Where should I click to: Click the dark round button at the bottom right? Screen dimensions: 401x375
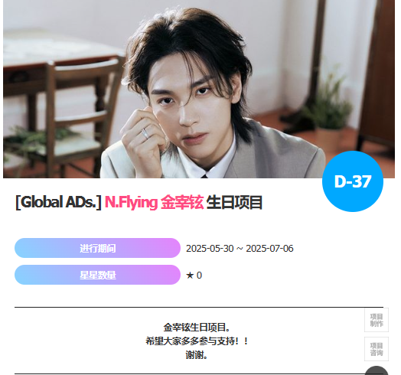pos(377,371)
